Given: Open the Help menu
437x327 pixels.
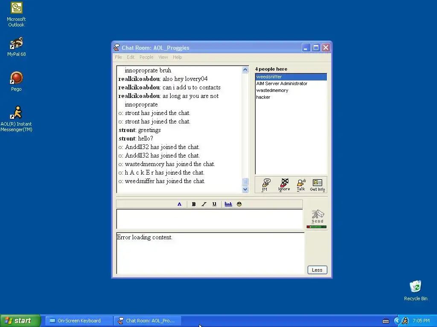Looking at the screenshot, I should (177, 57).
